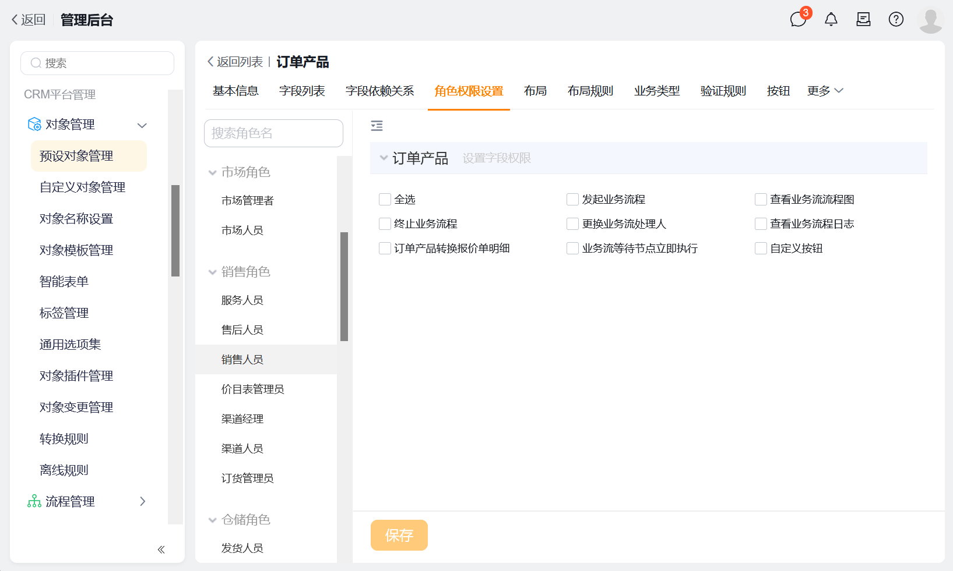Click the sidebar 搜索 input field
Screen dimensions: 953x571
coord(97,63)
